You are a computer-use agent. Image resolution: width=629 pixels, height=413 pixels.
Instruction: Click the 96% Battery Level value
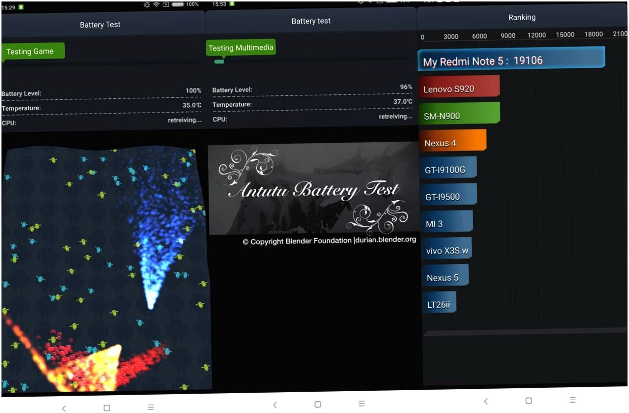coord(406,87)
